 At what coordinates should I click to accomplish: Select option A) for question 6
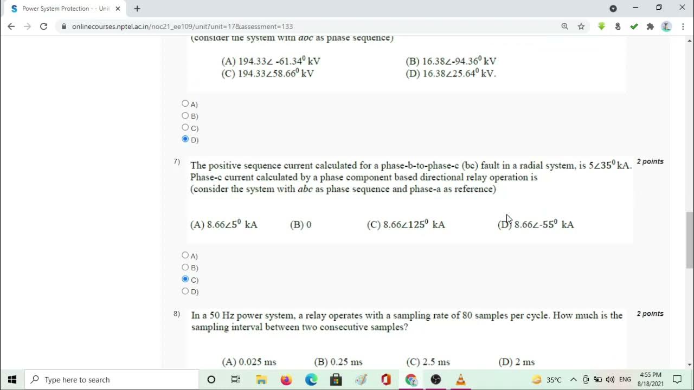185,103
